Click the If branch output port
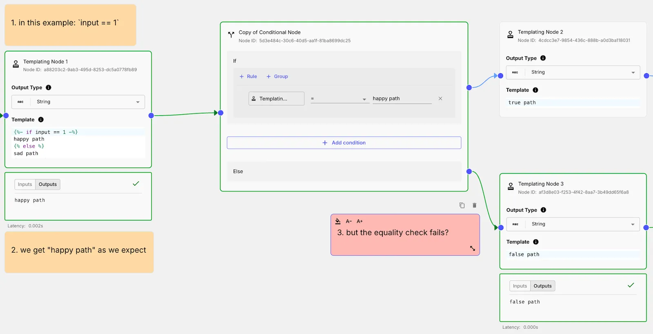This screenshot has width=653, height=334. (469, 87)
